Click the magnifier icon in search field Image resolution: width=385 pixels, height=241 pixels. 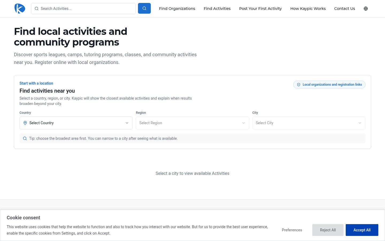coord(37,9)
